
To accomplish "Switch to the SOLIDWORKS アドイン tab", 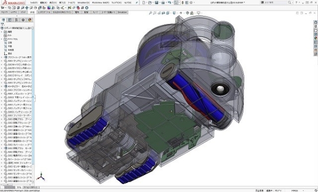I will 62,12.
